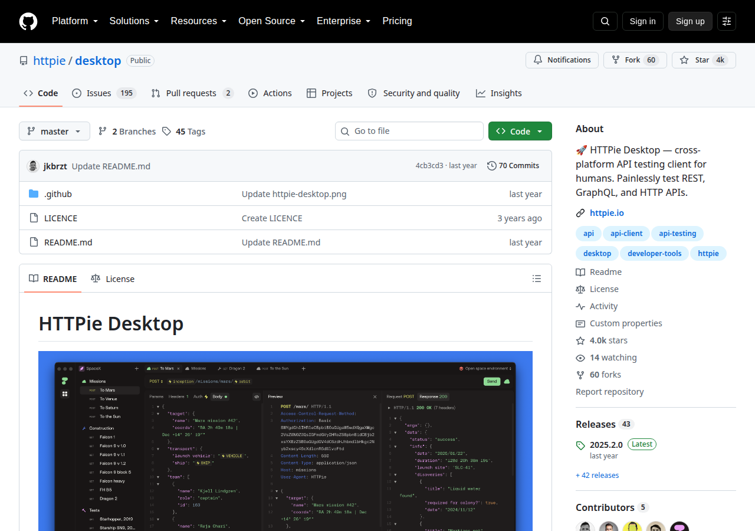The width and height of the screenshot is (755, 531).
Task: Click the Notifications bell button
Action: 562,60
